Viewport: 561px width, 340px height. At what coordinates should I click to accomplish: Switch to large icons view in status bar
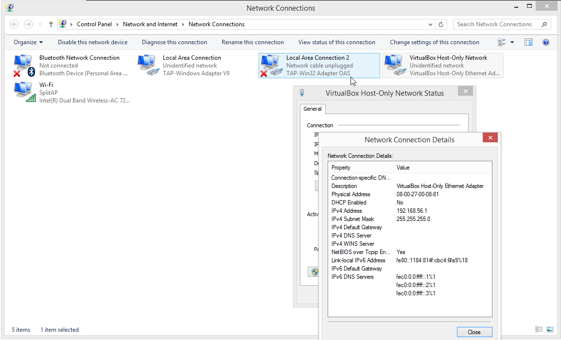(x=549, y=329)
